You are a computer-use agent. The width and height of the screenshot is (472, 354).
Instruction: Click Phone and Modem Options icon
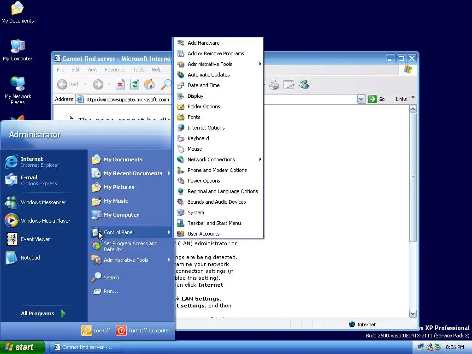pyautogui.click(x=181, y=170)
